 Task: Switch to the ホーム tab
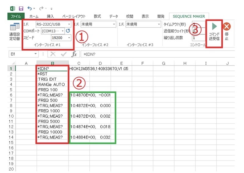[x=34, y=16]
